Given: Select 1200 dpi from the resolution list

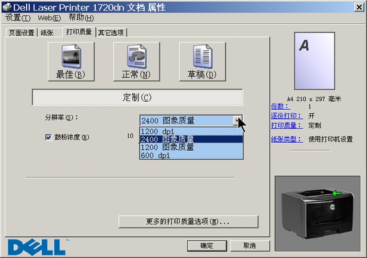Looking at the screenshot, I should 191,132.
